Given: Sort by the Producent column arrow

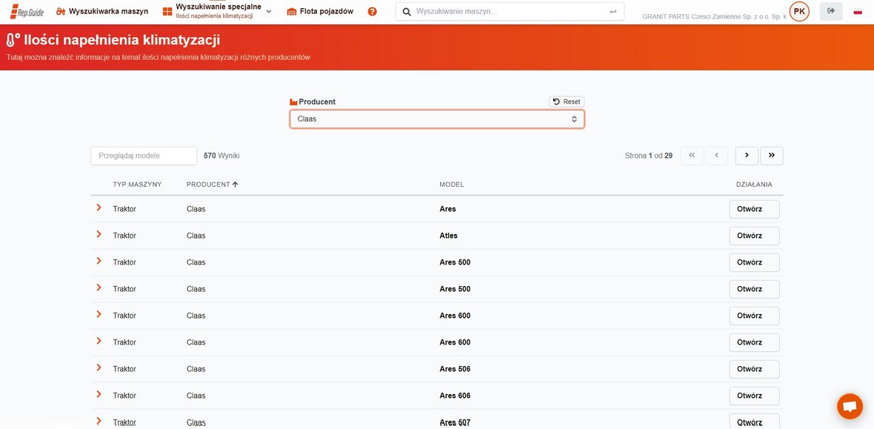Looking at the screenshot, I should click(236, 184).
